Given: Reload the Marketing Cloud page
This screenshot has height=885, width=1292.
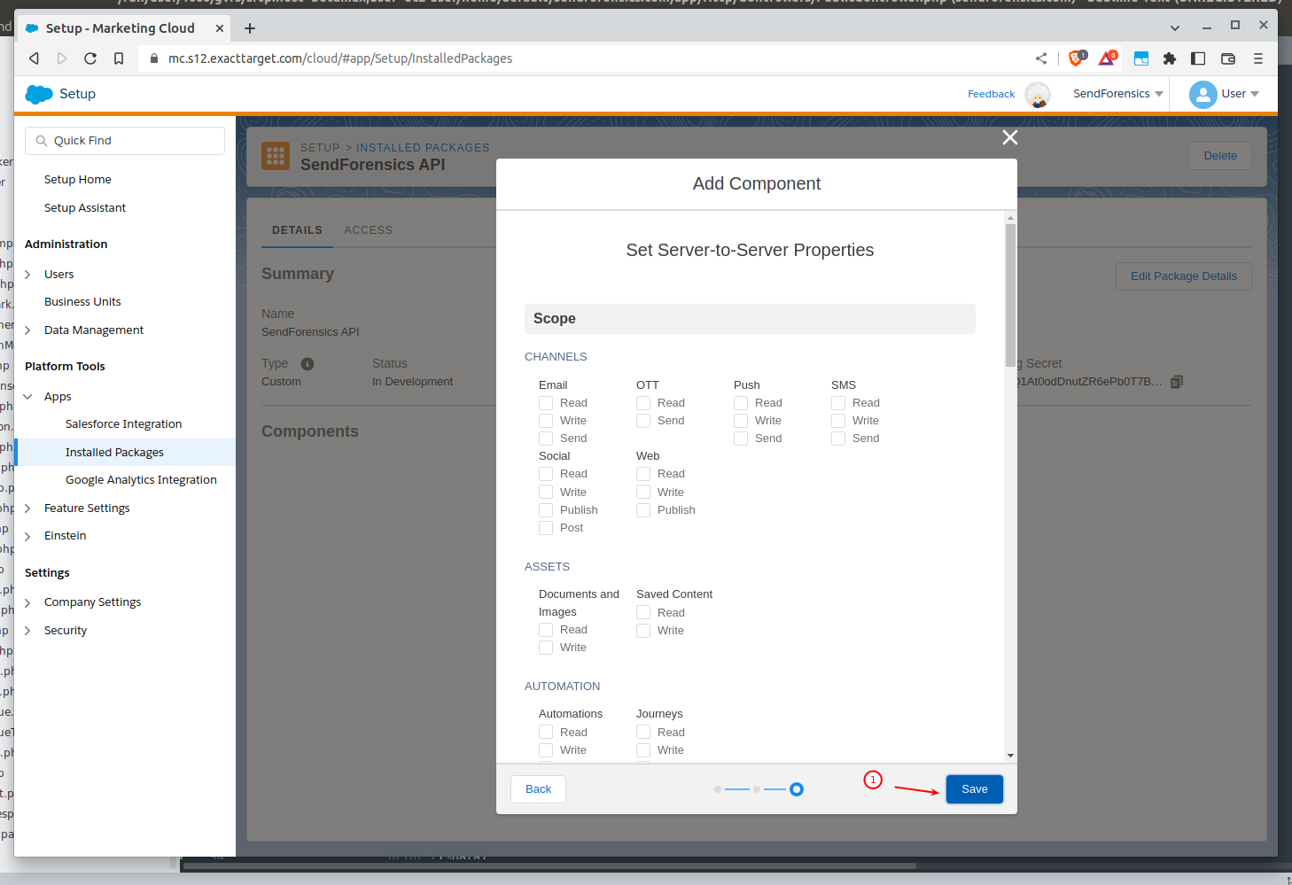Looking at the screenshot, I should (x=90, y=58).
